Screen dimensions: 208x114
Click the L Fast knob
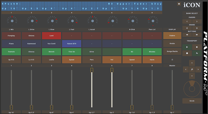(72, 21)
